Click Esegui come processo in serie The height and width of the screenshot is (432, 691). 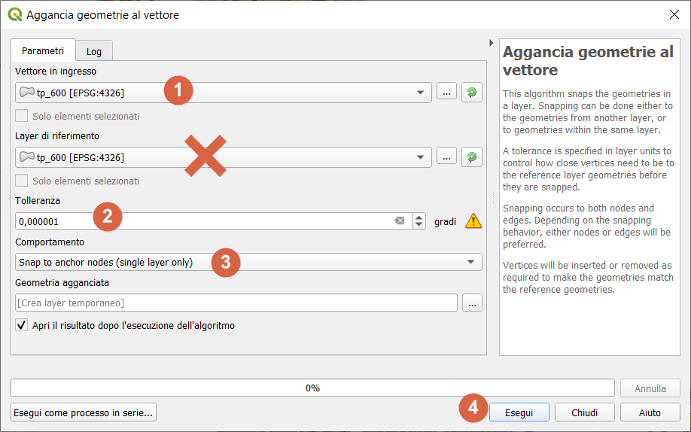point(84,412)
